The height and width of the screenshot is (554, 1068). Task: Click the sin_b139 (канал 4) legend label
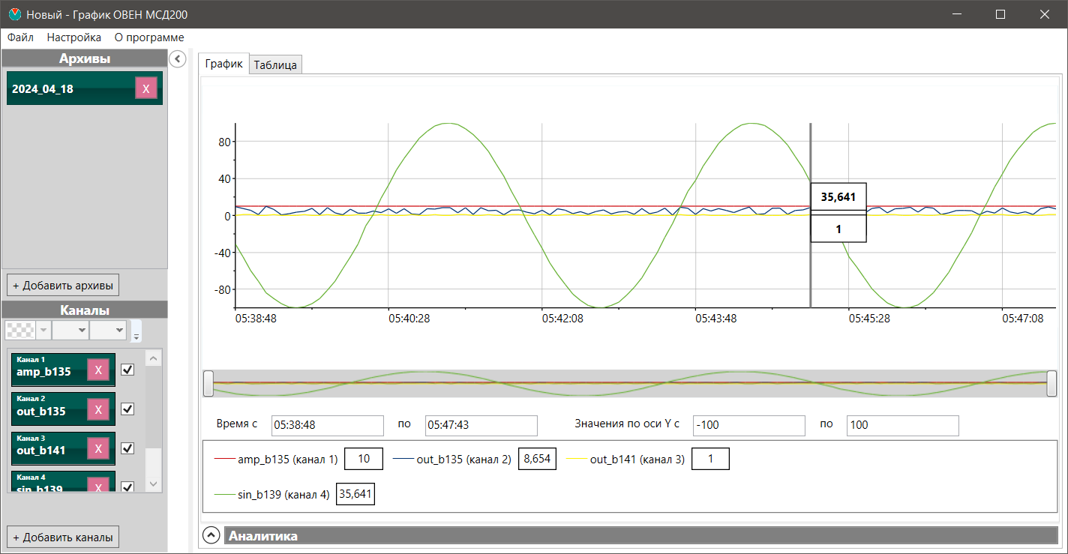click(x=284, y=494)
